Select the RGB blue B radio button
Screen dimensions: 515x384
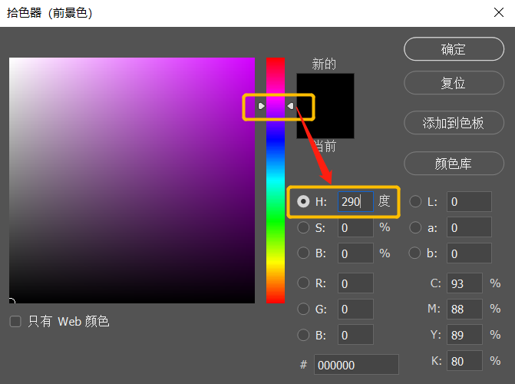point(303,335)
